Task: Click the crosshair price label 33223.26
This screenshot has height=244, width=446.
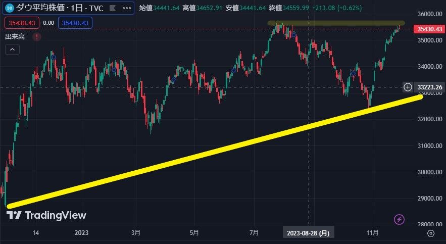Action: 429,87
